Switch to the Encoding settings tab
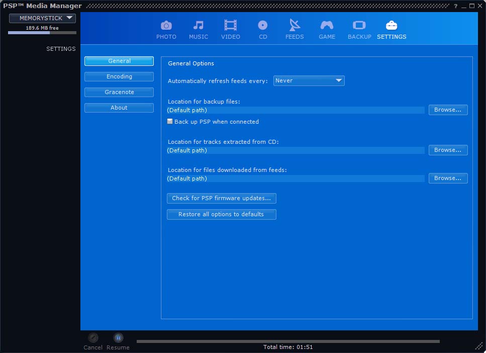The width and height of the screenshot is (486, 353). click(x=119, y=76)
